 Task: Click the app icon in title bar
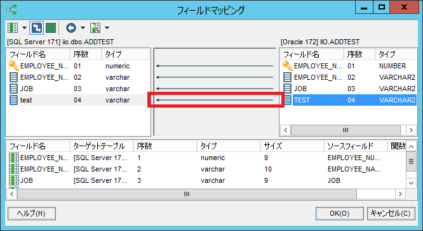pos(11,9)
